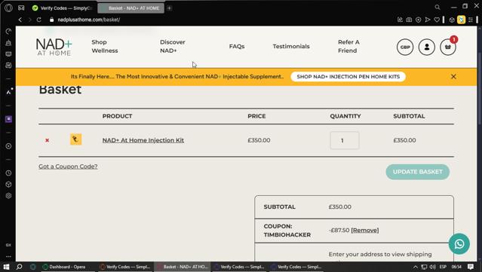This screenshot has width=482, height=272.
Task: Click the send flow arrow icon
Action: [428, 20]
